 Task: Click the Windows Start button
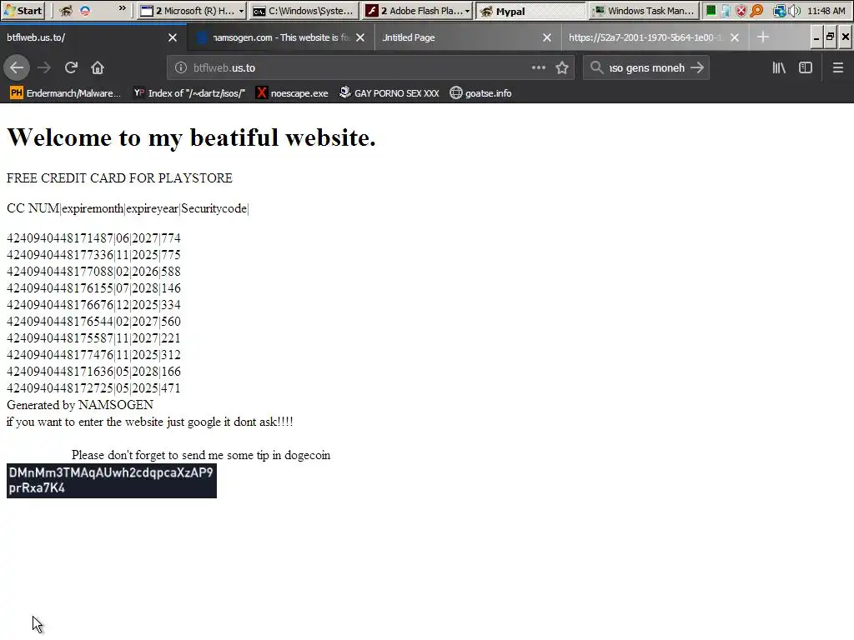23,10
